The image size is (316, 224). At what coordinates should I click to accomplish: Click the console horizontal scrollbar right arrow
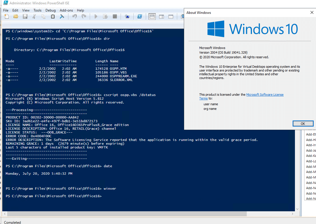(292, 214)
